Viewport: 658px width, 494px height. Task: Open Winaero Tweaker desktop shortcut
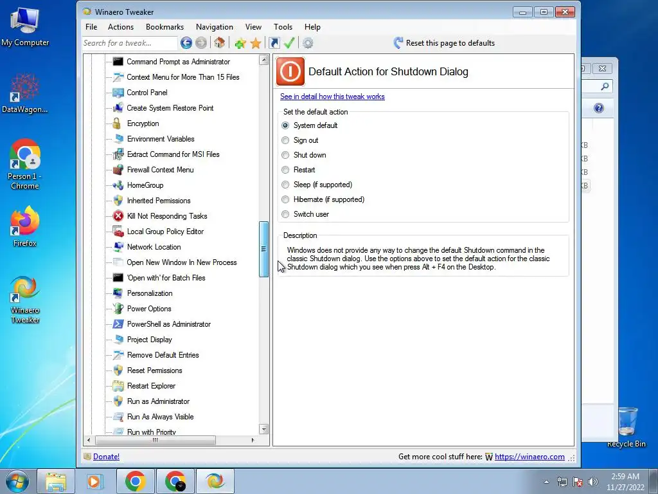tap(25, 300)
